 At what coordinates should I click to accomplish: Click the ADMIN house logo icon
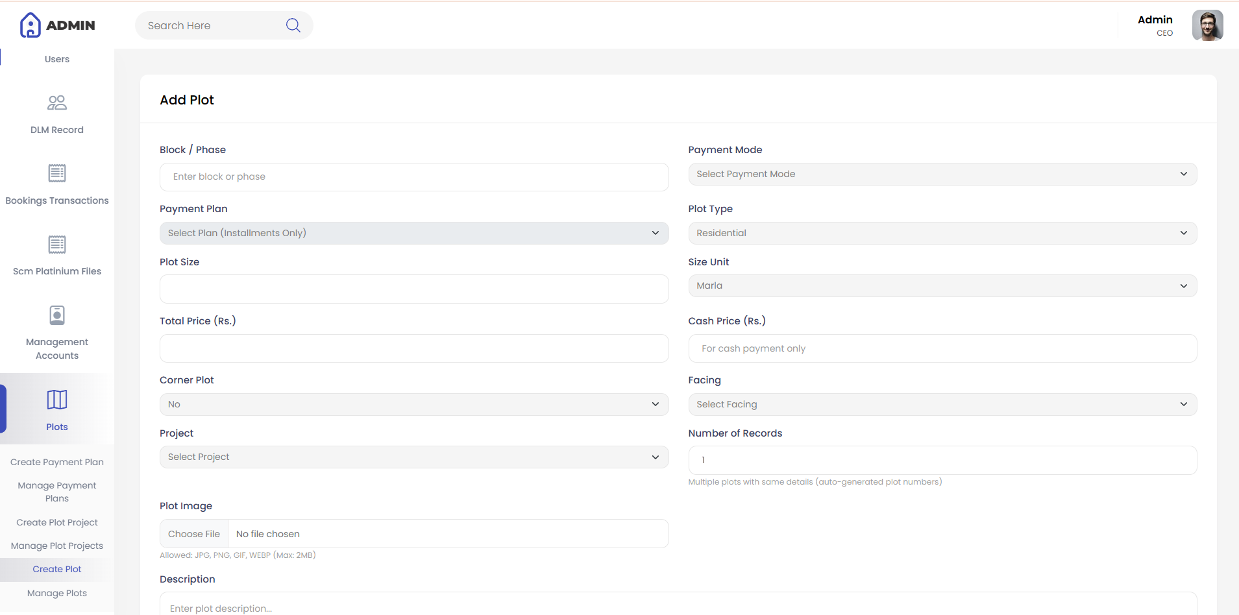tap(30, 25)
